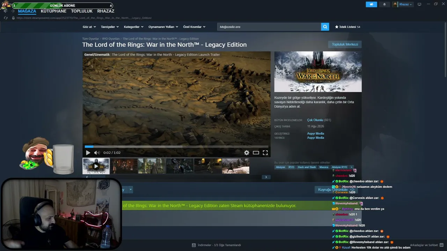Screen dimensions: 447x251
Task: Follow the Tüm Oyunlar breadcrumb link
Action: pyautogui.click(x=90, y=39)
